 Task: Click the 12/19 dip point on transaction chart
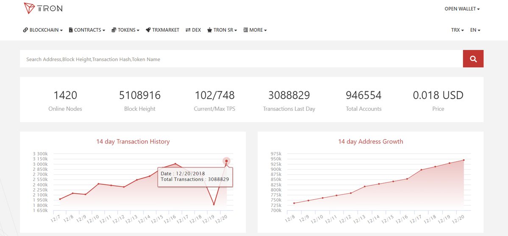click(214, 204)
